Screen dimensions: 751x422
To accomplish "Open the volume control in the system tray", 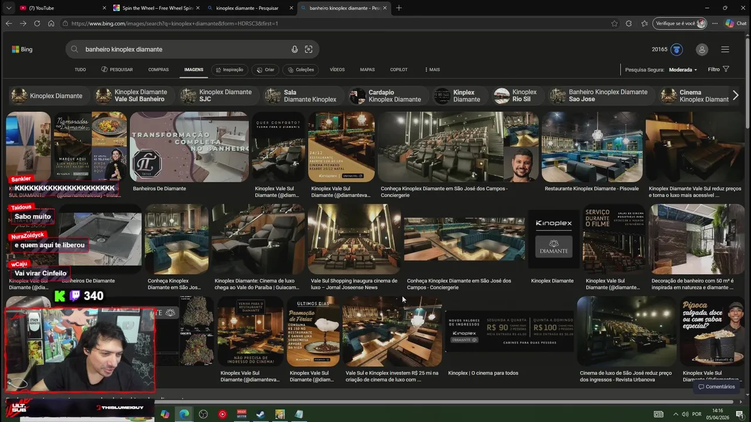I will point(685,414).
